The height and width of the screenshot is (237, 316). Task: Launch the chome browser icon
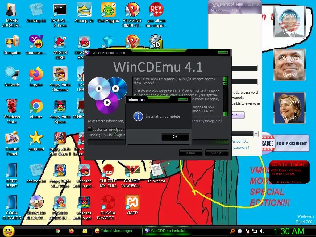click(x=36, y=109)
